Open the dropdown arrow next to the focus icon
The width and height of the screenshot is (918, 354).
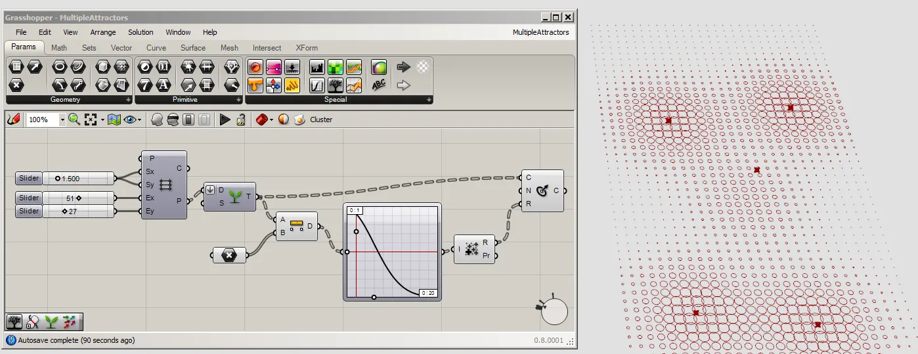click(103, 120)
